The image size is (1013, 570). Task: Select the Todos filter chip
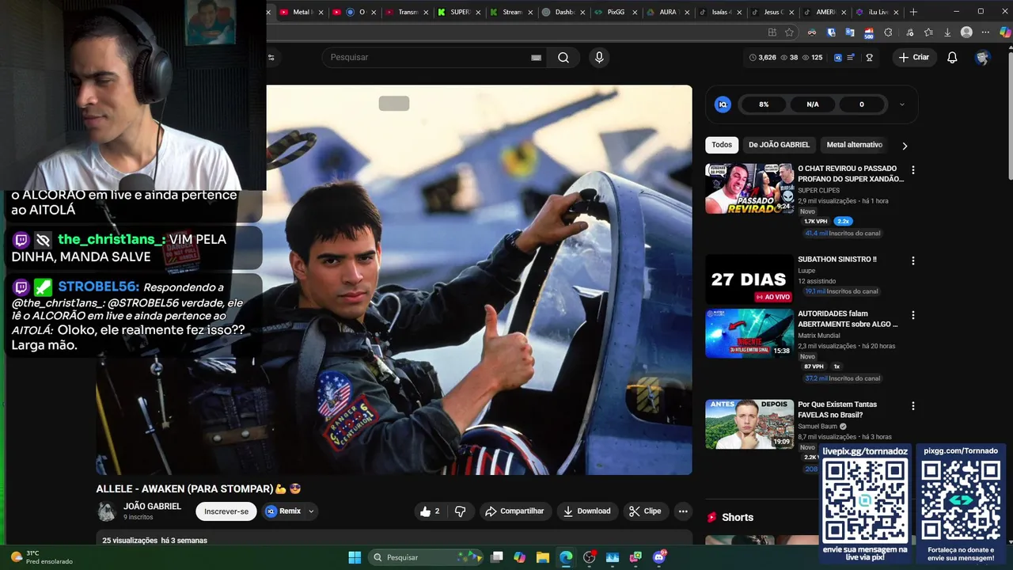point(722,145)
